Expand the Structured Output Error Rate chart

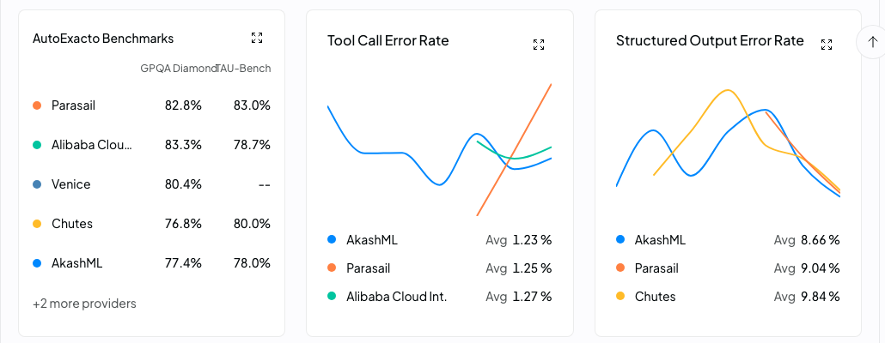tap(827, 45)
